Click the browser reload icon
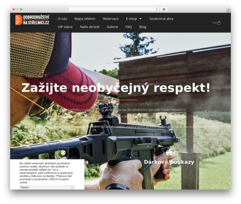 157,10
